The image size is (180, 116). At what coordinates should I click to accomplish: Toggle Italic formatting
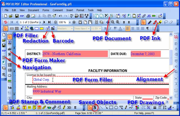click(110, 28)
